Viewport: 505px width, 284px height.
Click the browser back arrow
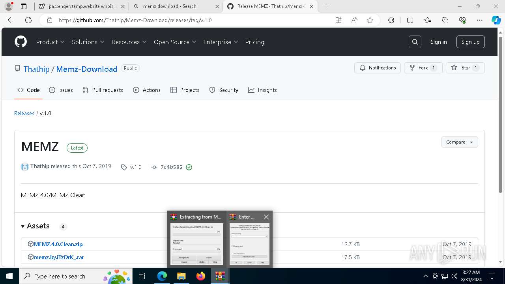(x=11, y=20)
